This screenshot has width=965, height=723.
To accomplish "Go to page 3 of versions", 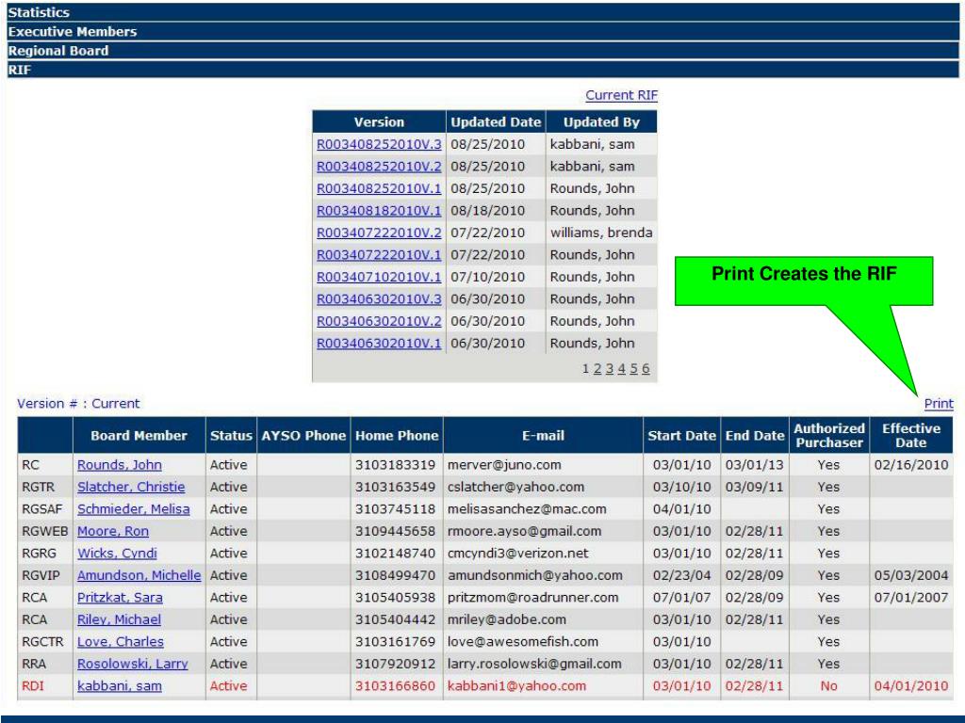I will point(610,369).
